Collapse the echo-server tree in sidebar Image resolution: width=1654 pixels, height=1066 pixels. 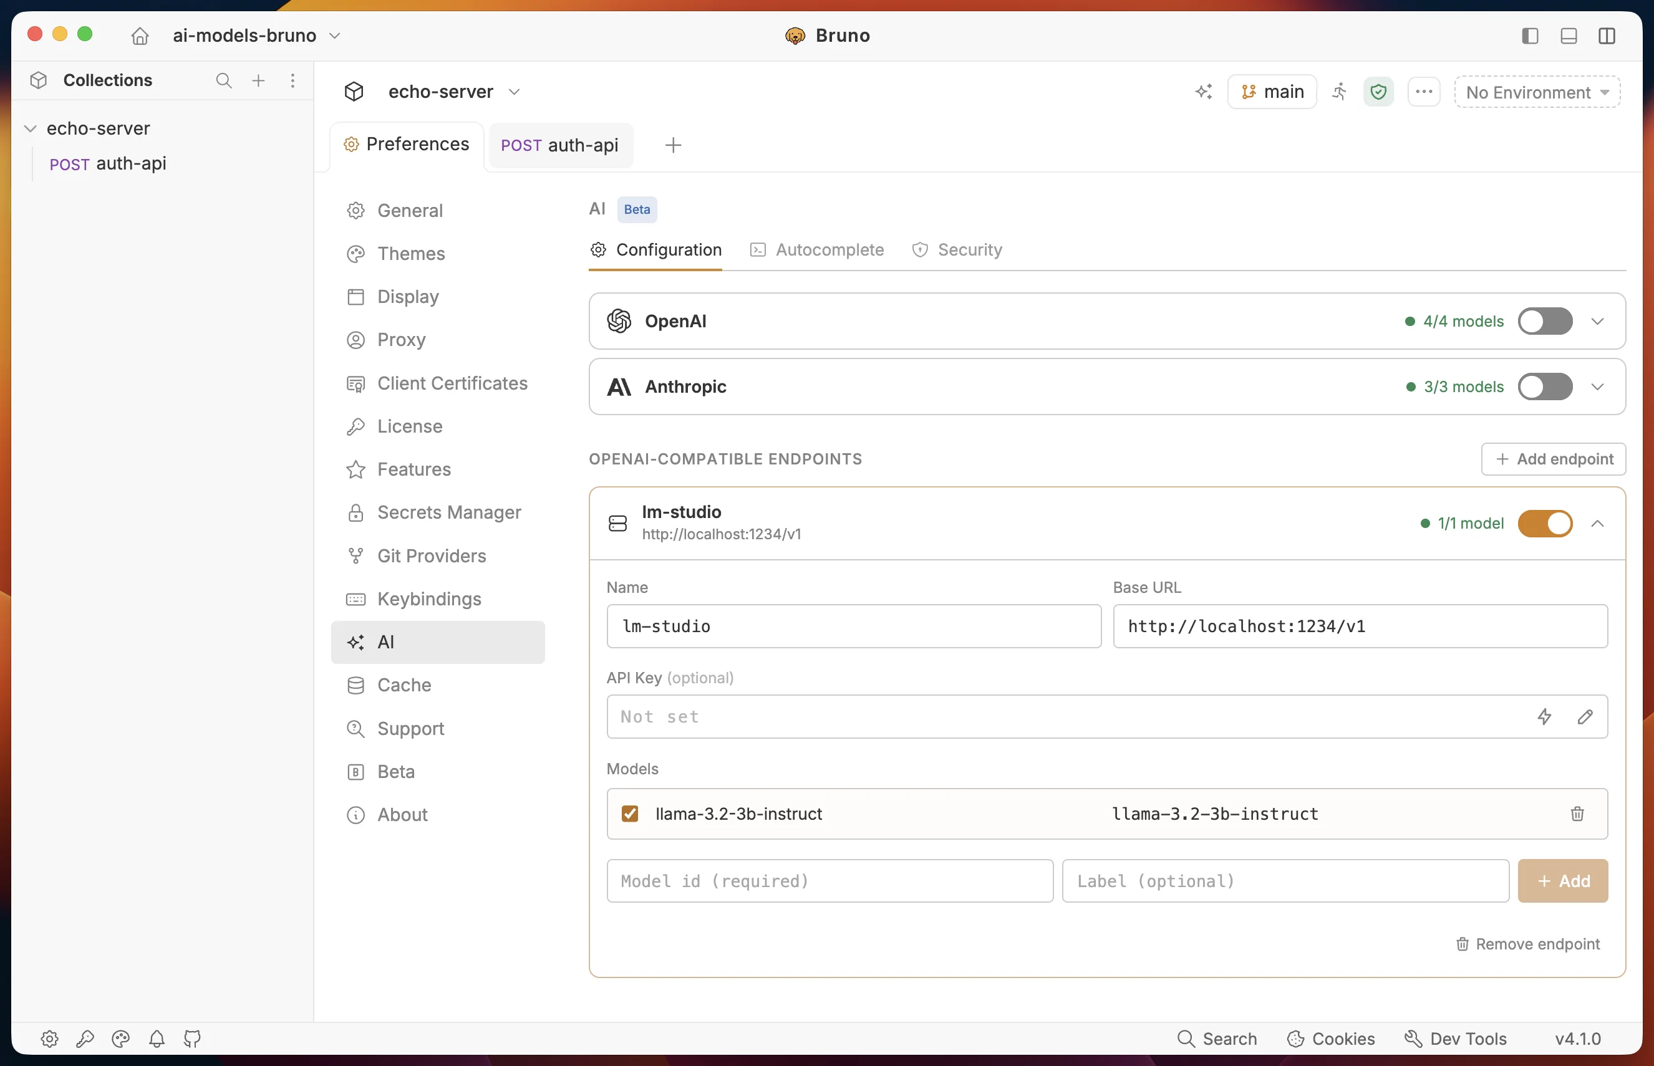tap(31, 129)
